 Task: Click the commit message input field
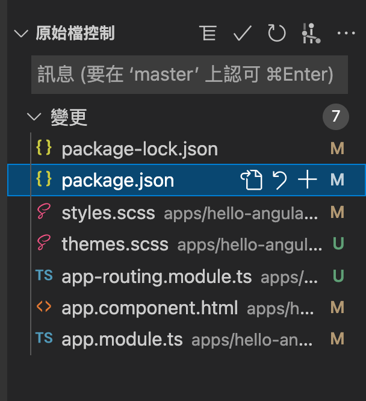coord(189,75)
